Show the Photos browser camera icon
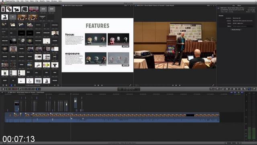The width and height of the screenshot is (257, 145). [x=227, y=89]
